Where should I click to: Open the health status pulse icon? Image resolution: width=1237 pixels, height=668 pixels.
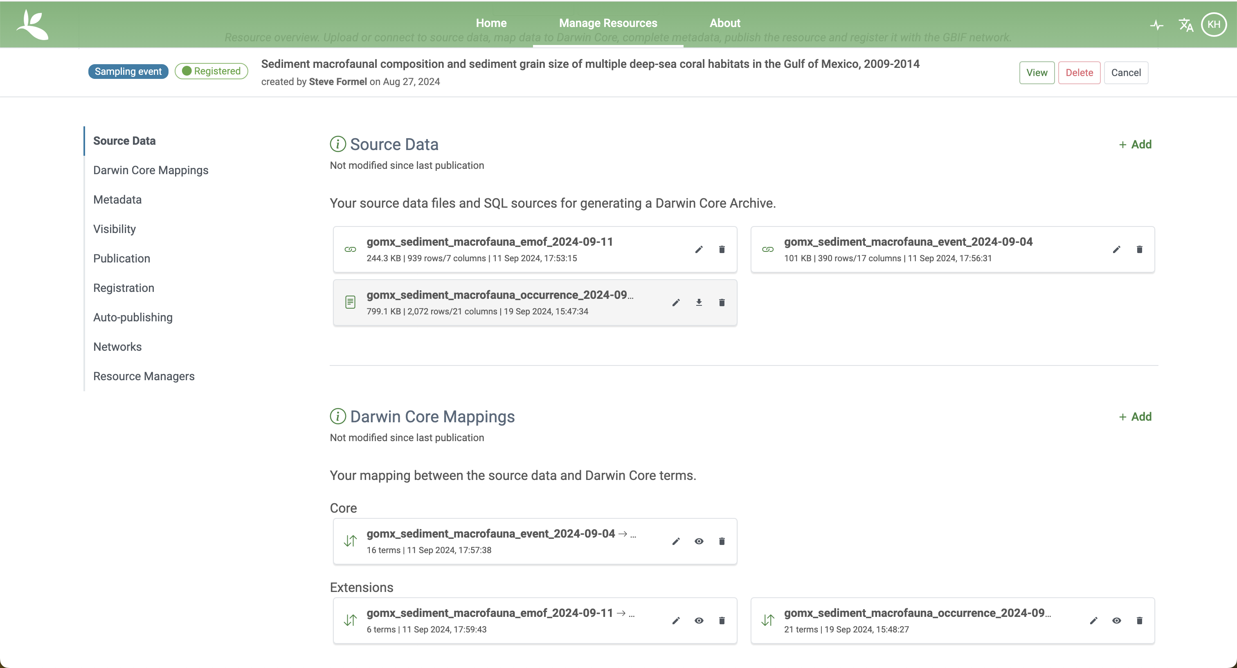1157,25
